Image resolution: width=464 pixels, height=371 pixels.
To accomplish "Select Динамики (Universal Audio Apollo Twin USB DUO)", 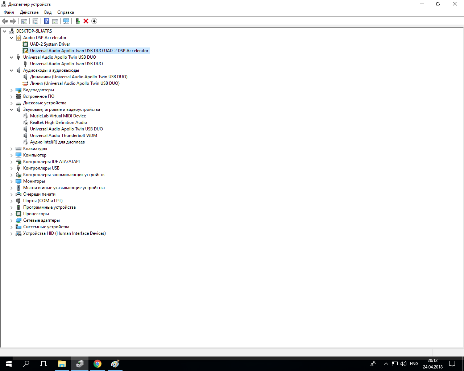I will (79, 77).
